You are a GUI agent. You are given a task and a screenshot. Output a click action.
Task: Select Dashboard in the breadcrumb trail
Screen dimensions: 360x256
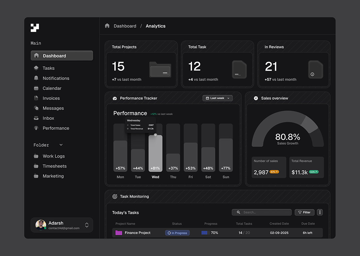point(125,26)
